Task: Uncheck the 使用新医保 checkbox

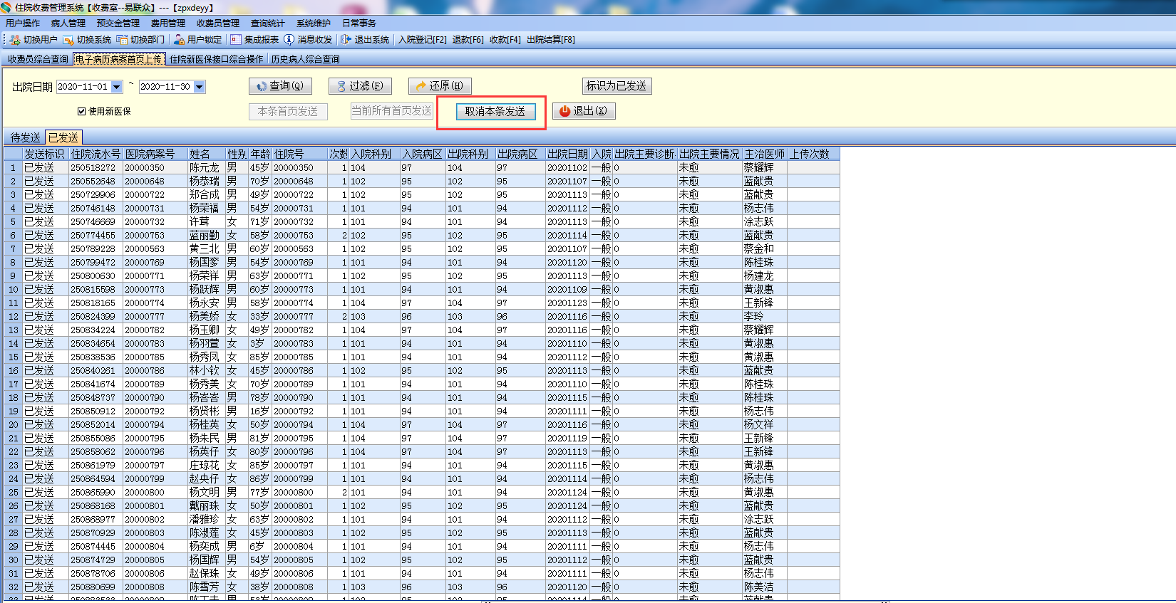Action: pos(81,112)
